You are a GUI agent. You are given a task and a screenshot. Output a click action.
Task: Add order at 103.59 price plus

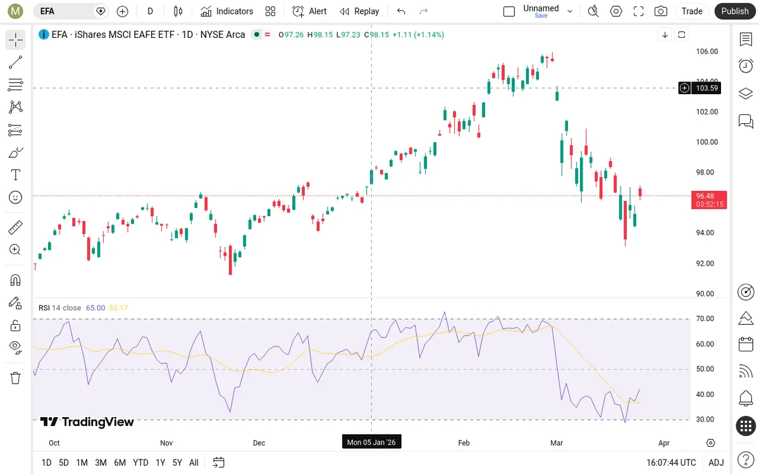tap(684, 88)
